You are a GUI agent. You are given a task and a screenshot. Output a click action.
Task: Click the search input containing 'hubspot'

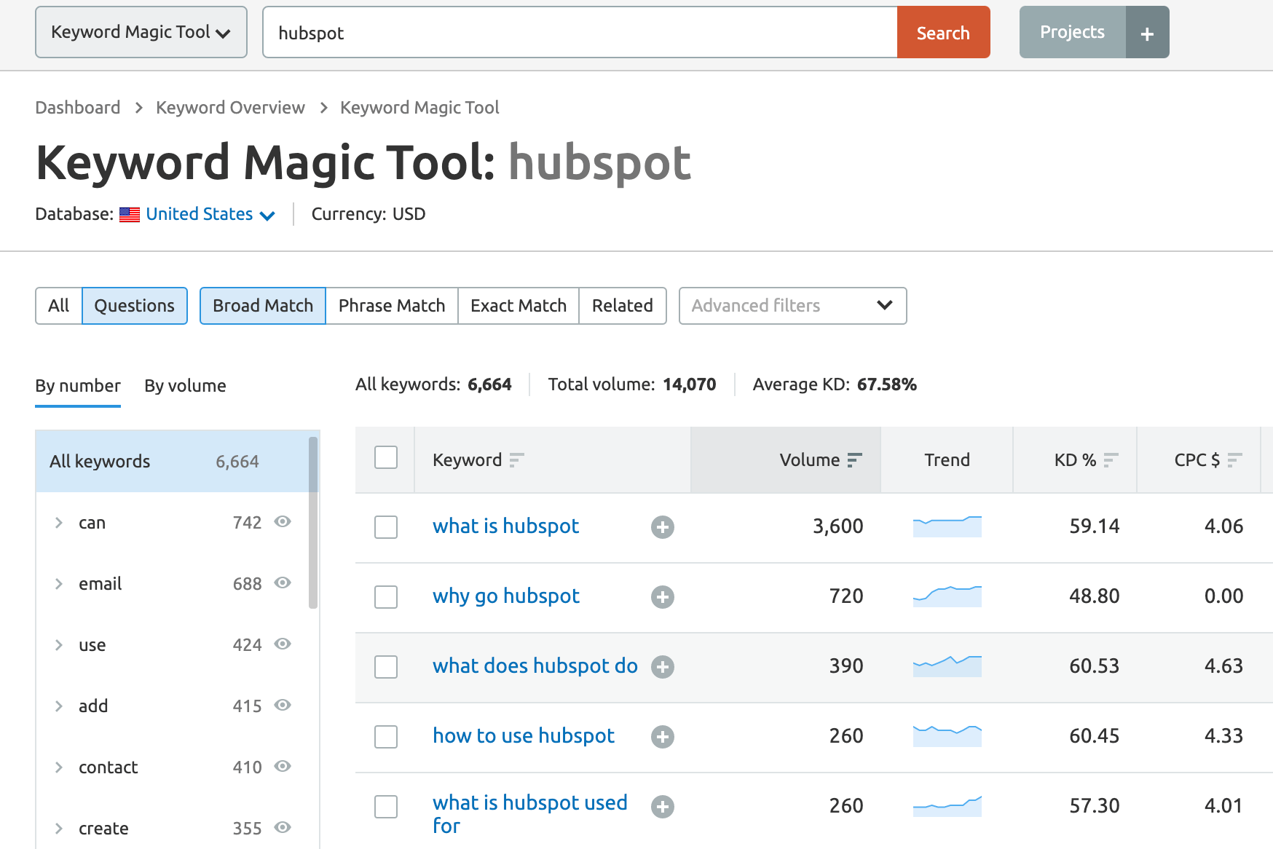point(580,33)
